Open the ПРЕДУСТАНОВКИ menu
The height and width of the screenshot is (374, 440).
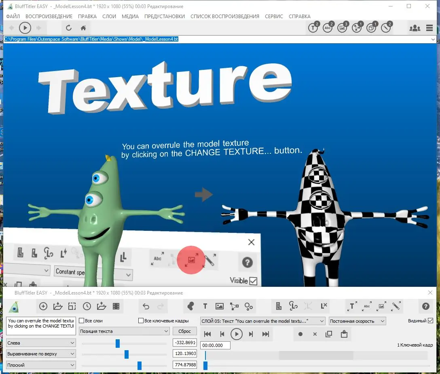(x=165, y=16)
